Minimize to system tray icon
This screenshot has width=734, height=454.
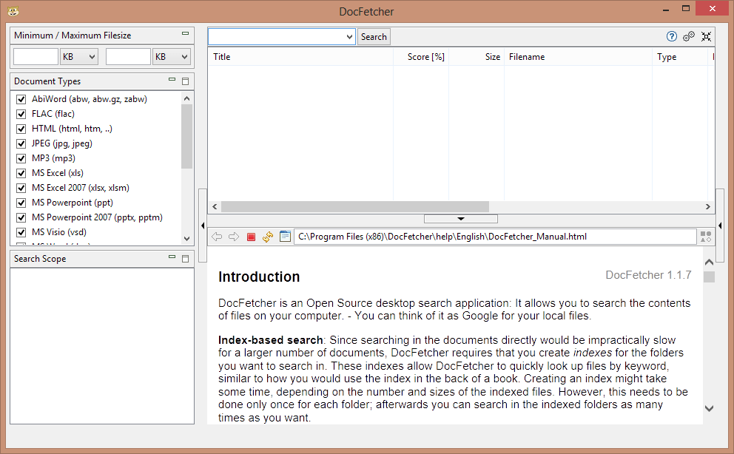tap(706, 36)
